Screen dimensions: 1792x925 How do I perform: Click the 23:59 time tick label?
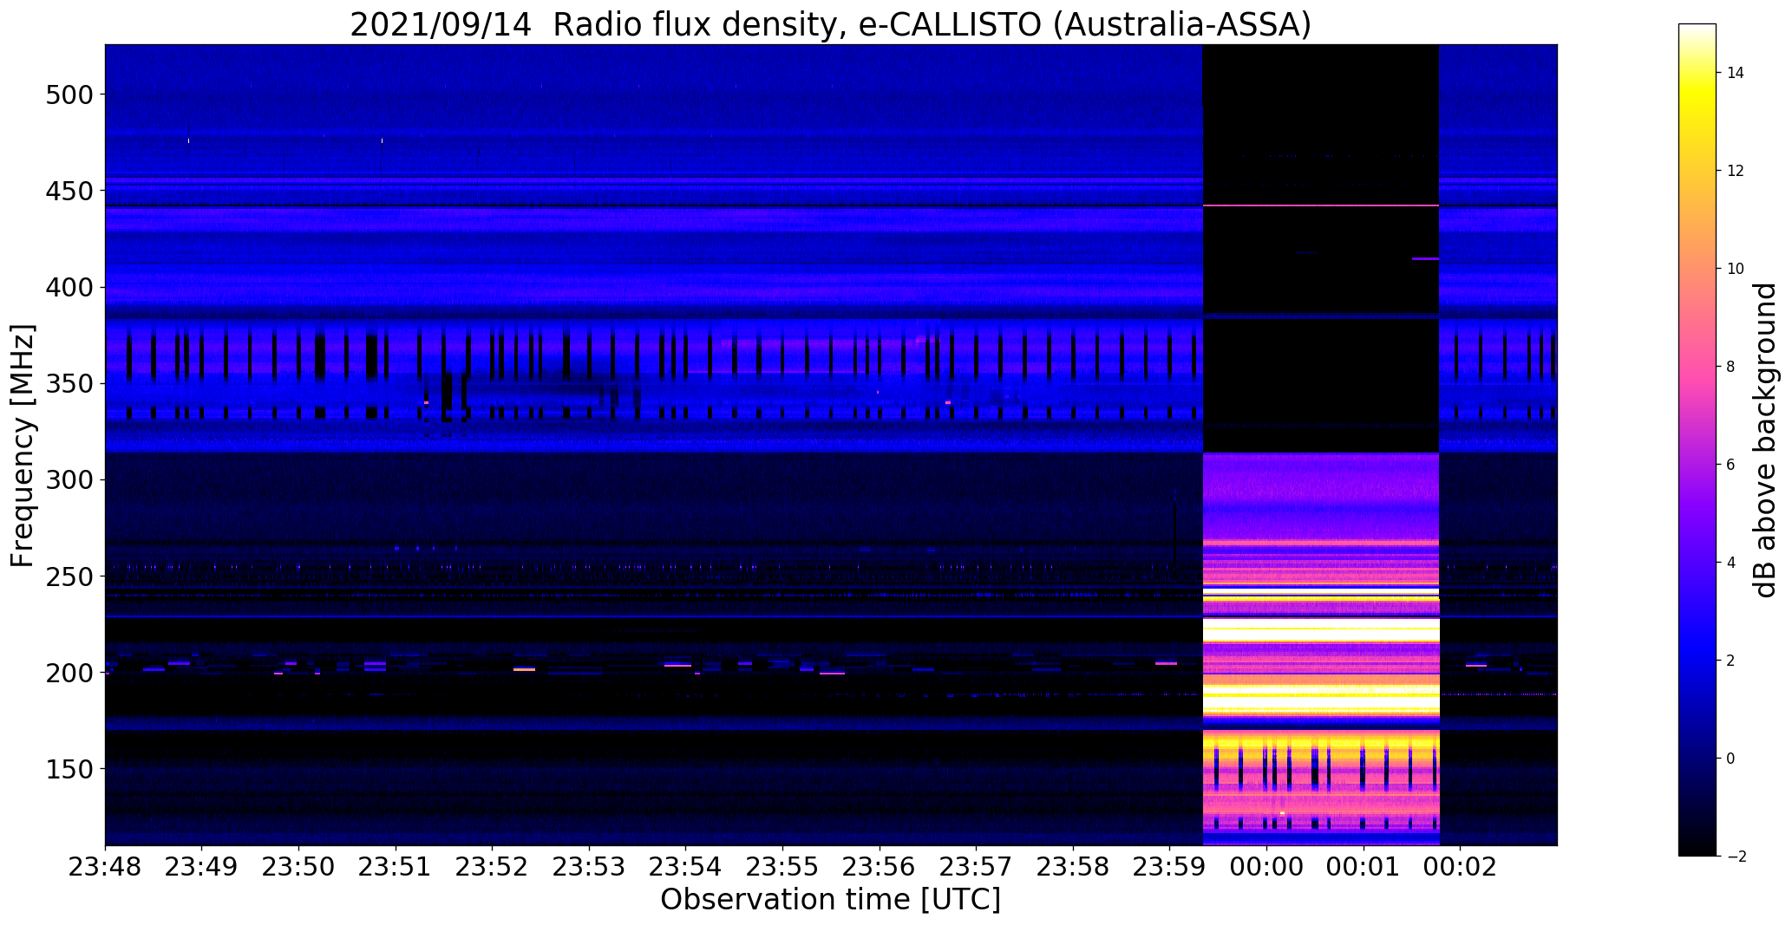coord(1170,867)
